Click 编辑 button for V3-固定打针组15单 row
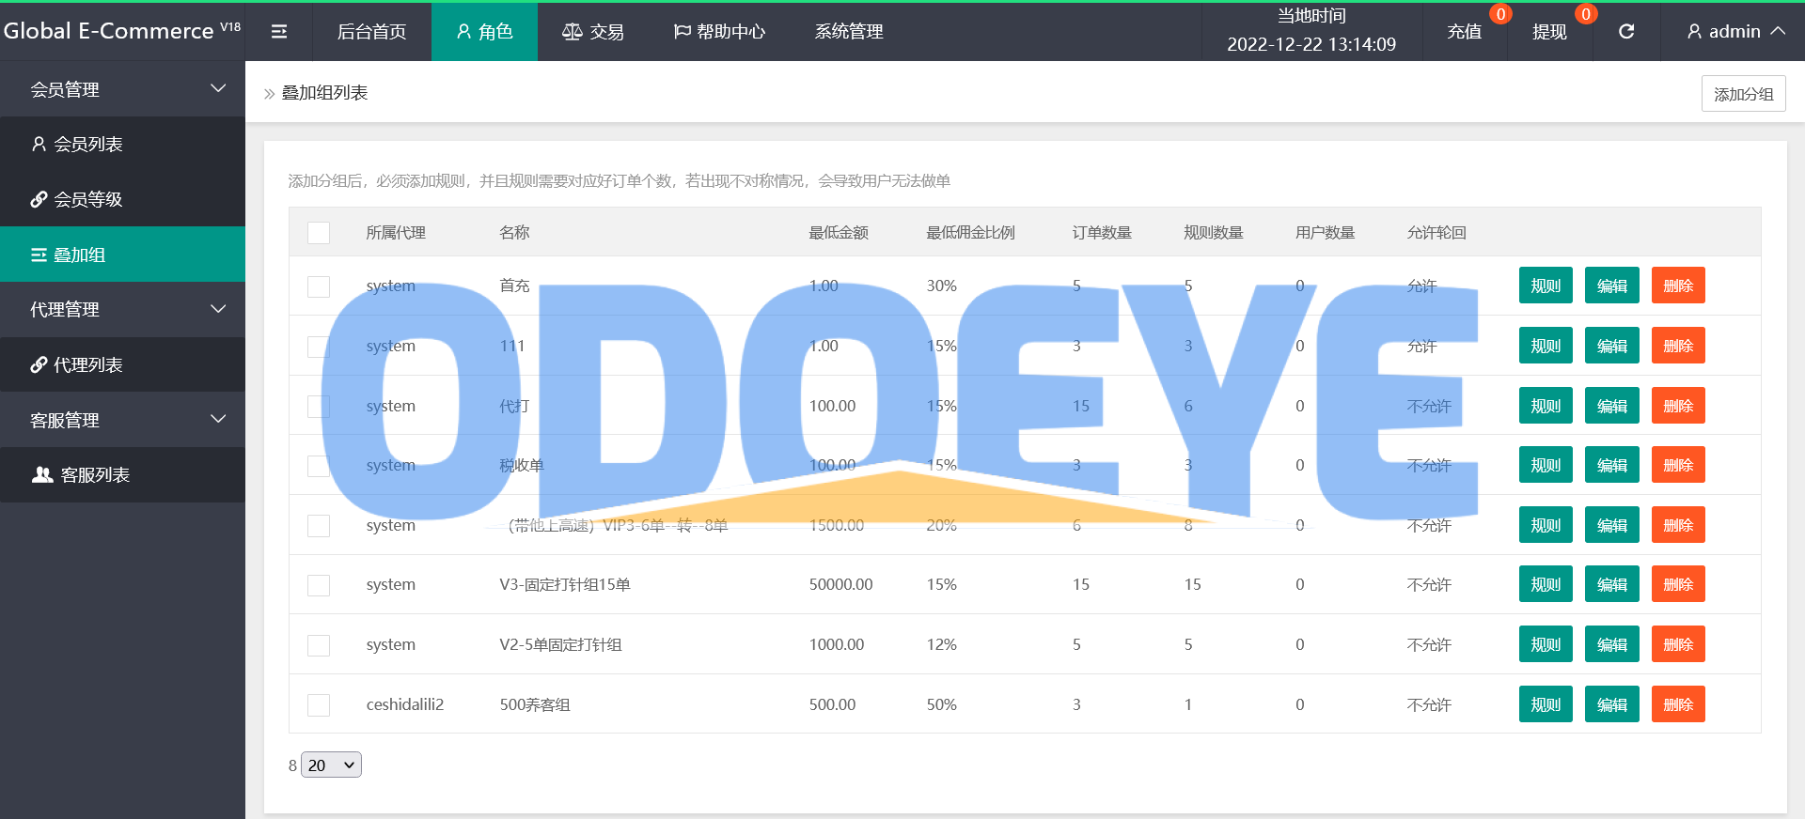The image size is (1805, 819). pos(1612,584)
